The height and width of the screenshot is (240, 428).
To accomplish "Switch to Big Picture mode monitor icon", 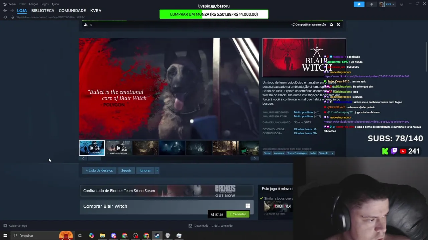I will [401, 4].
